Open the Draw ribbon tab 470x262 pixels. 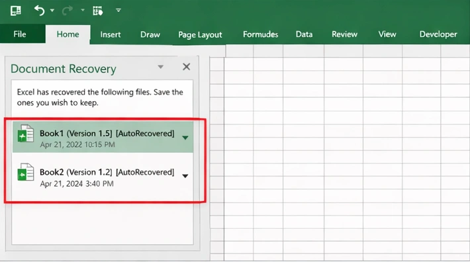click(150, 34)
